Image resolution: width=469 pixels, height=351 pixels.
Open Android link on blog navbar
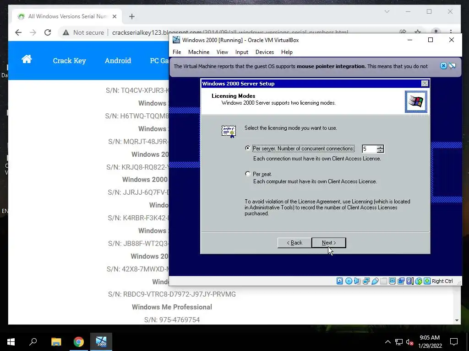tap(118, 61)
